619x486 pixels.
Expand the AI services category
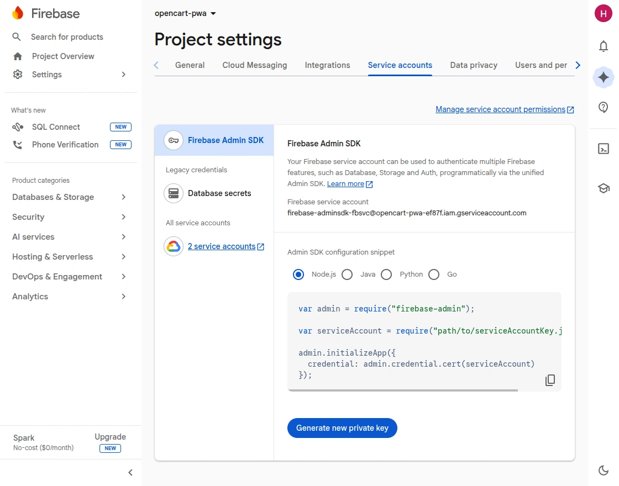pos(69,237)
